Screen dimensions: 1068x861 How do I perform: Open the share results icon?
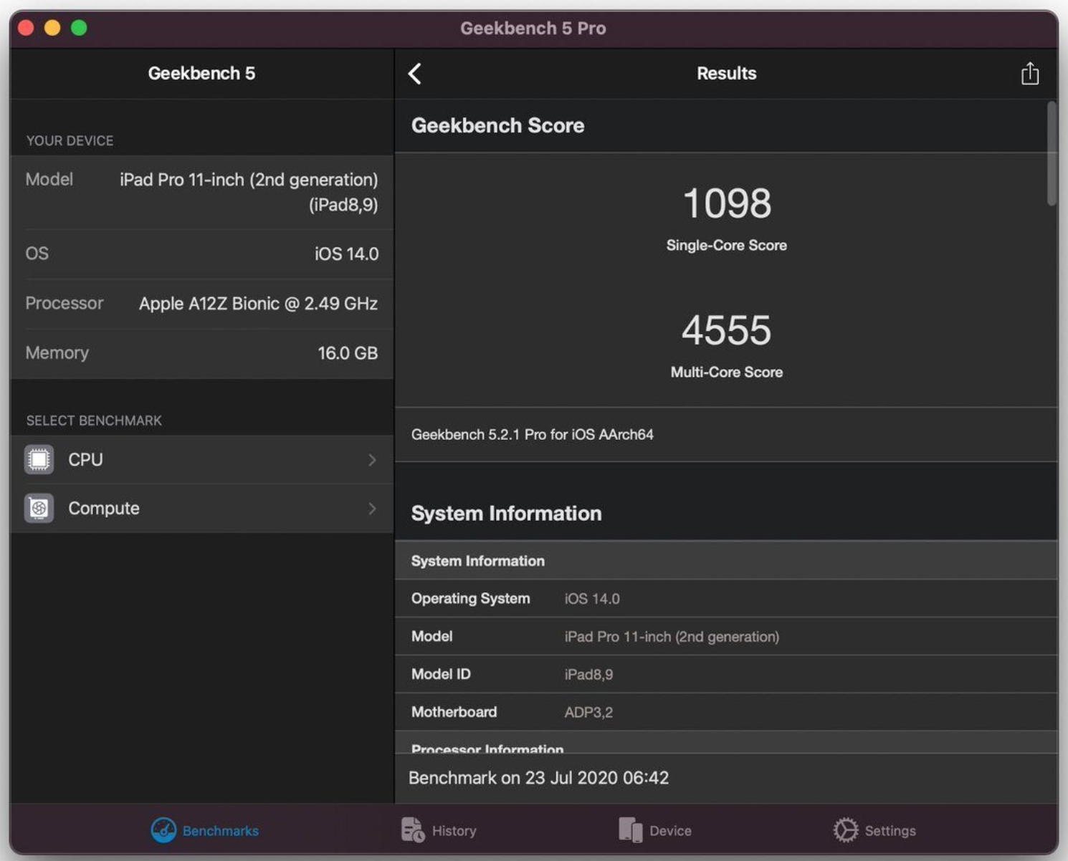(1030, 73)
